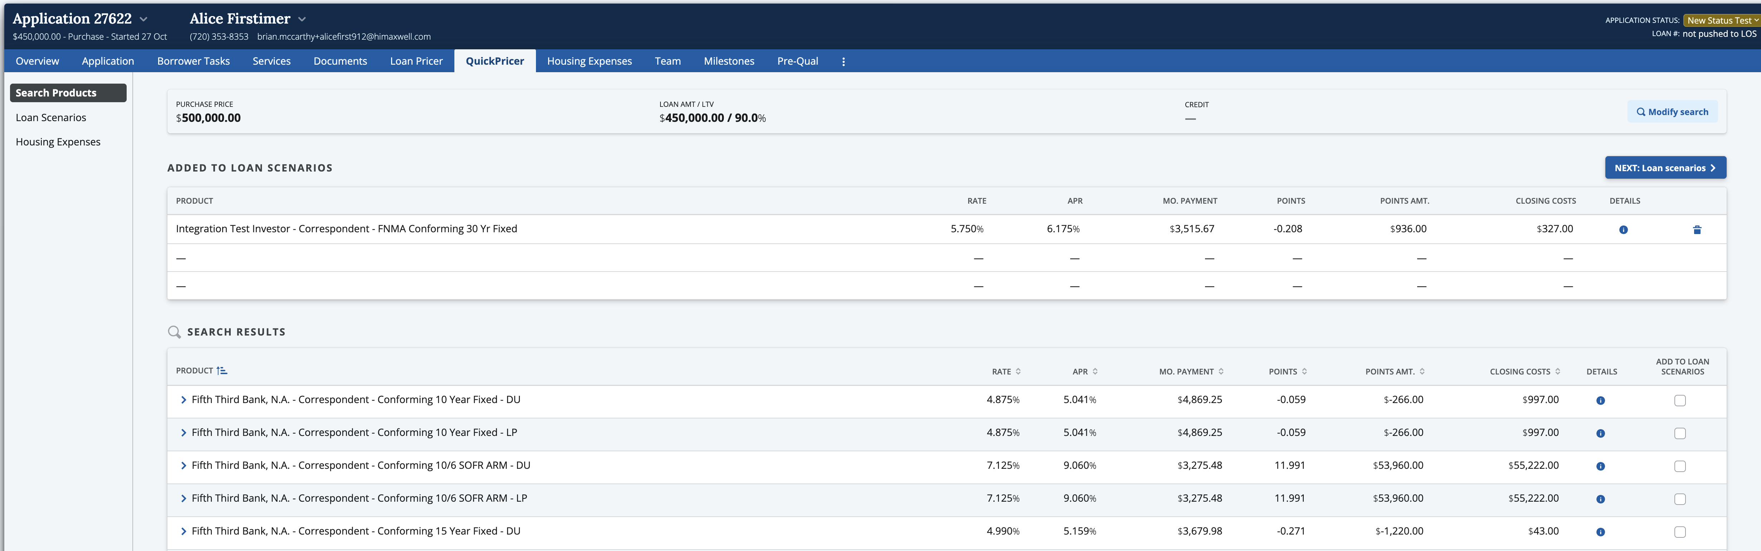
Task: Open the Application 27622 dropdown
Action: (x=143, y=19)
